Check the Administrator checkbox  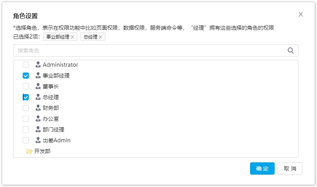pos(26,65)
